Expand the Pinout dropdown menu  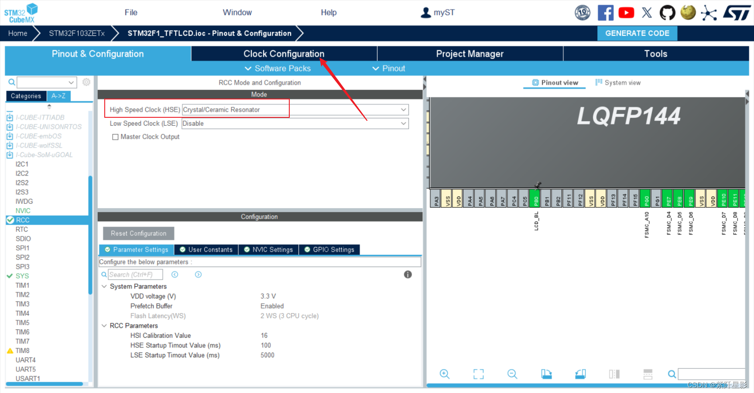pyautogui.click(x=388, y=68)
